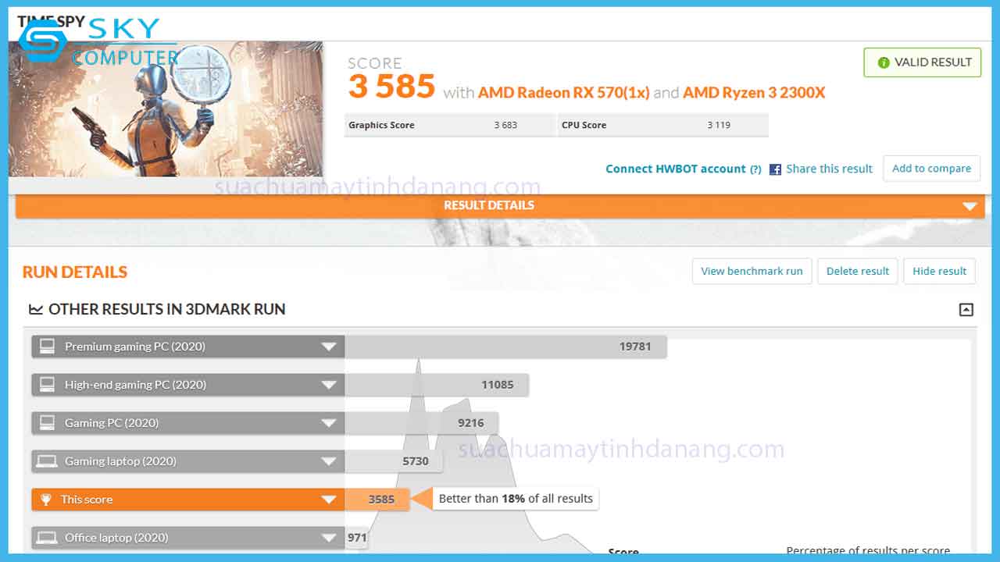
Task: Open AMD Radeon RX 570(1x) link
Action: coord(563,93)
